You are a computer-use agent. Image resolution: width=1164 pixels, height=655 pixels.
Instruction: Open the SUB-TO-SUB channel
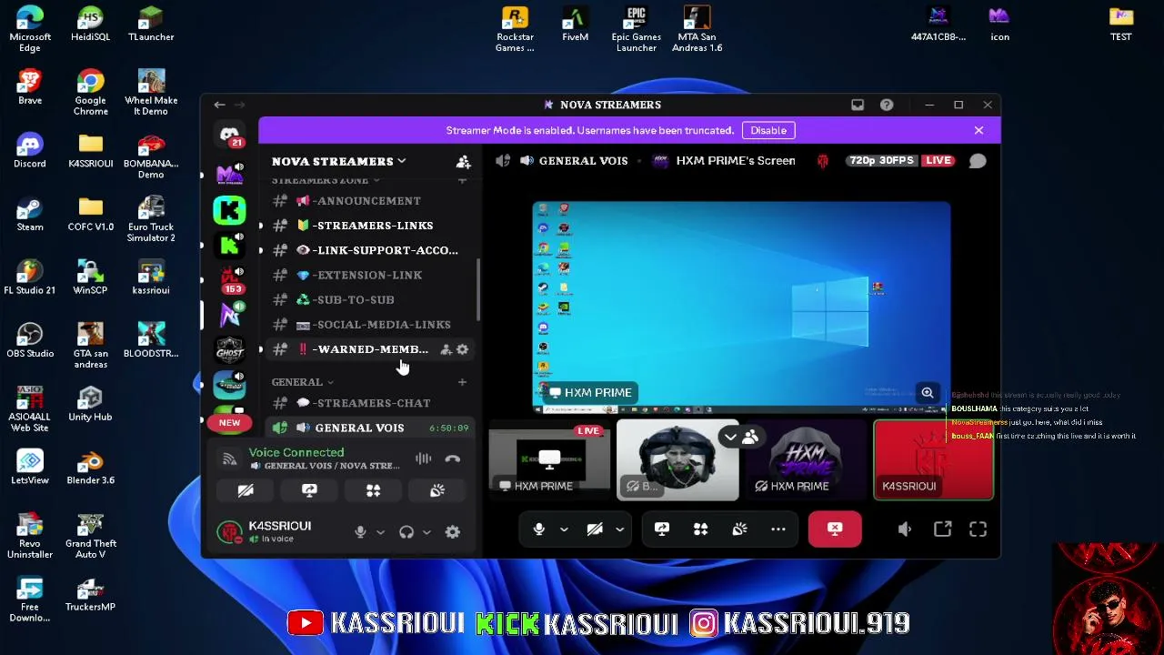pyautogui.click(x=369, y=299)
